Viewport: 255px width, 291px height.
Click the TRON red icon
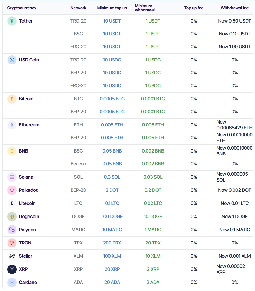(x=12, y=243)
